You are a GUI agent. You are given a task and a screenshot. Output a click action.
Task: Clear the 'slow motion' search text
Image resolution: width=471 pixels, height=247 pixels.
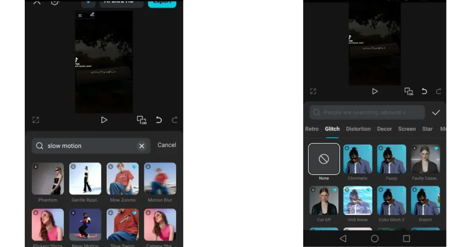pyautogui.click(x=142, y=146)
